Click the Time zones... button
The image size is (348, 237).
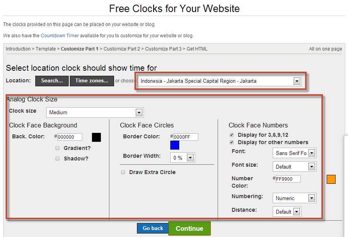coord(92,81)
